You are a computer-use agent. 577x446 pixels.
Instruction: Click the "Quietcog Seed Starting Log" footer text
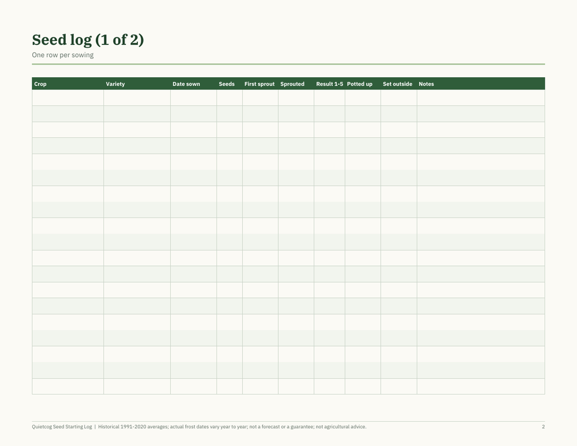click(x=62, y=427)
